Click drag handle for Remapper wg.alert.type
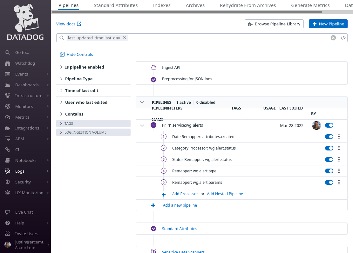The height and width of the screenshot is (253, 353). (339, 171)
